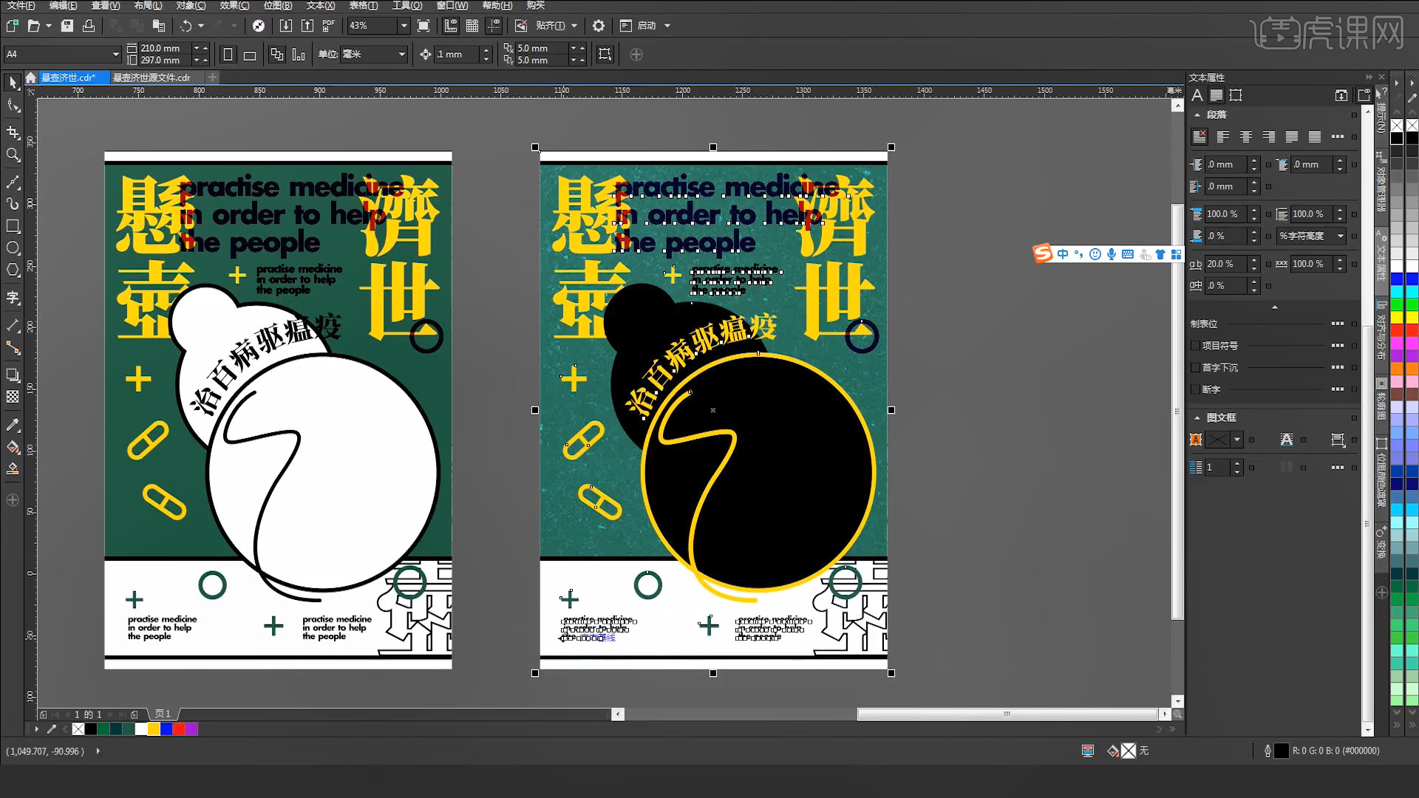Open the 效果(C) menu
Image resolution: width=1419 pixels, height=798 pixels.
tap(234, 5)
